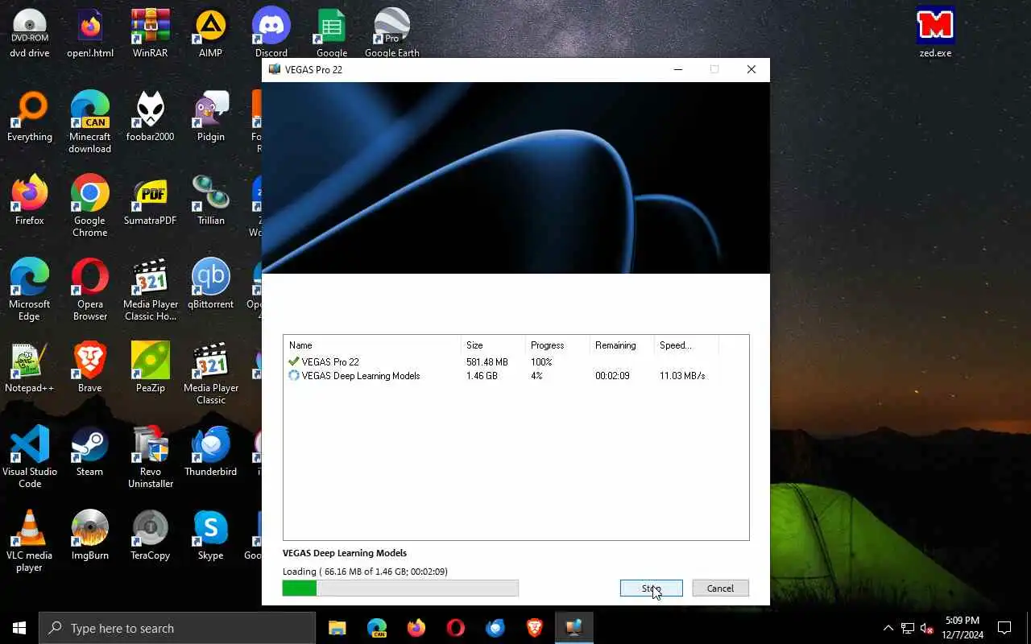Launch Firefox from the desktop
1031x644 pixels.
pyautogui.click(x=30, y=200)
